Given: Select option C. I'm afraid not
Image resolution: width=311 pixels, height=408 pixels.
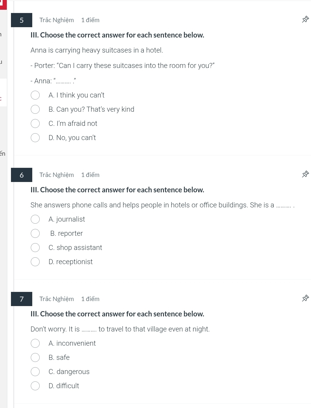Looking at the screenshot, I should click(x=35, y=123).
